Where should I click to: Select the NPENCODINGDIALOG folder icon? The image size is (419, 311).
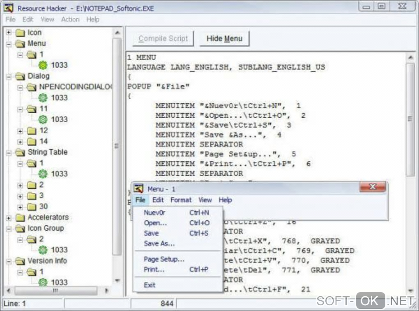(x=32, y=87)
